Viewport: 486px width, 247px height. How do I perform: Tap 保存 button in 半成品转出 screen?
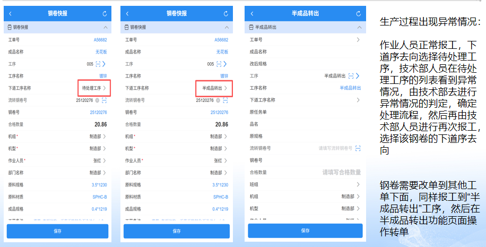click(x=305, y=231)
